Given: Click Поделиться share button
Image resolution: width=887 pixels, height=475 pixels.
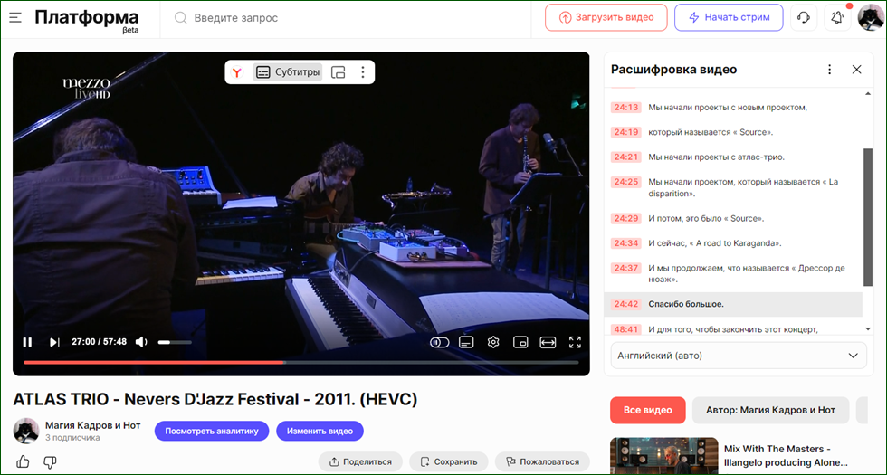Looking at the screenshot, I should click(x=360, y=461).
